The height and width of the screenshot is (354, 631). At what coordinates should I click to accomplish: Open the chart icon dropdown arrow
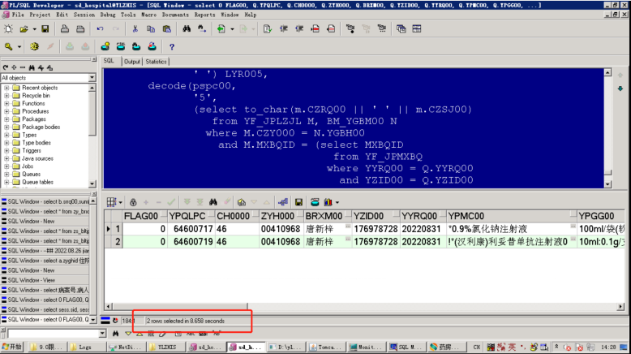pos(337,202)
